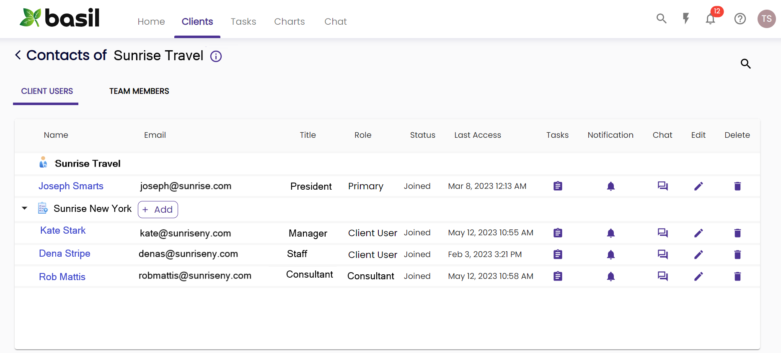Open chat with Dena Stripe
This screenshot has width=781, height=353.
point(662,255)
